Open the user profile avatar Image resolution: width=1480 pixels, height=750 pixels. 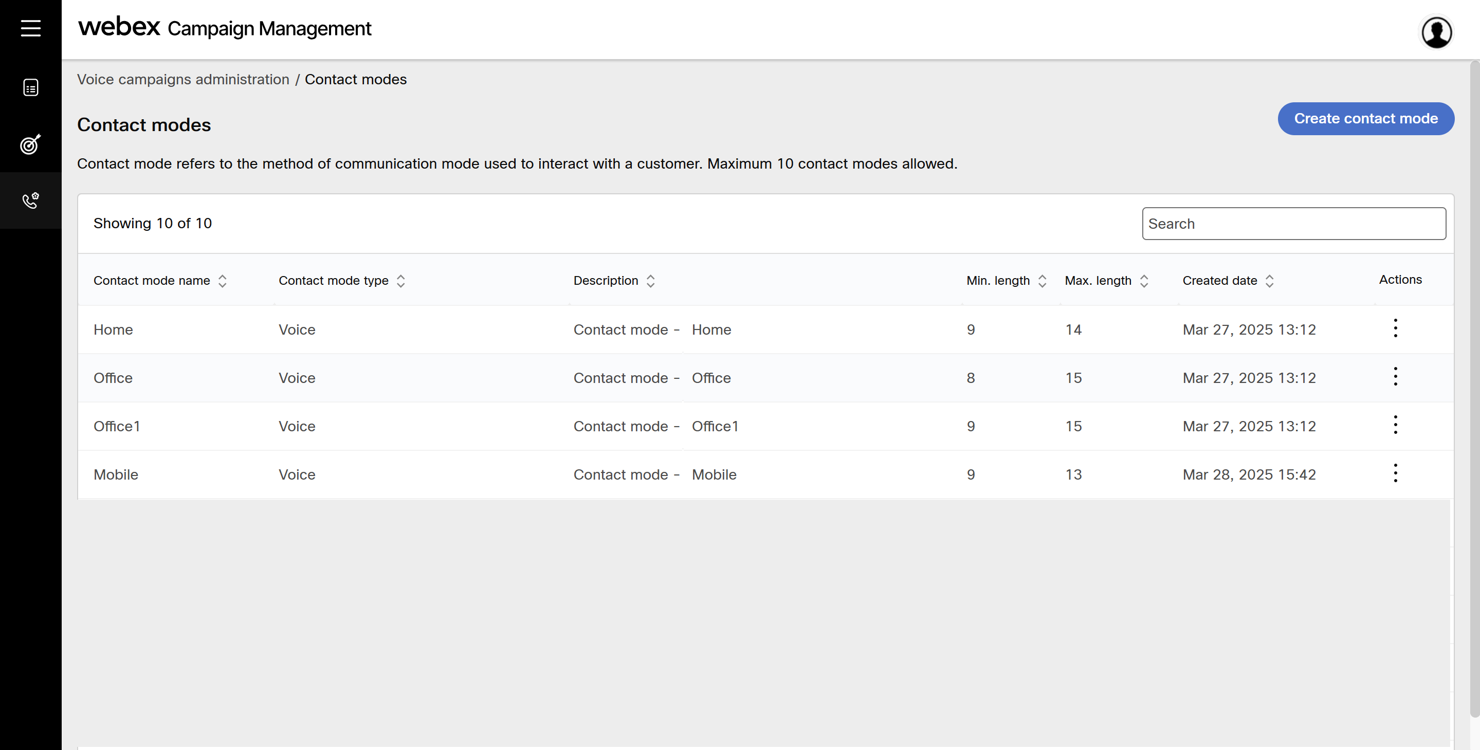pos(1436,32)
